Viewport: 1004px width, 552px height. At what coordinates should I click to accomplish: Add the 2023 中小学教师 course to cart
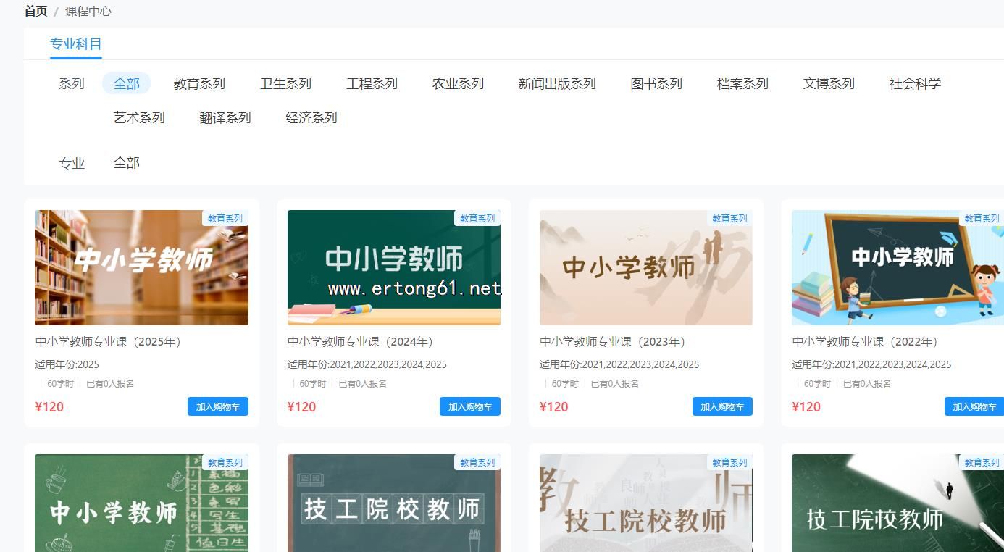pos(722,406)
